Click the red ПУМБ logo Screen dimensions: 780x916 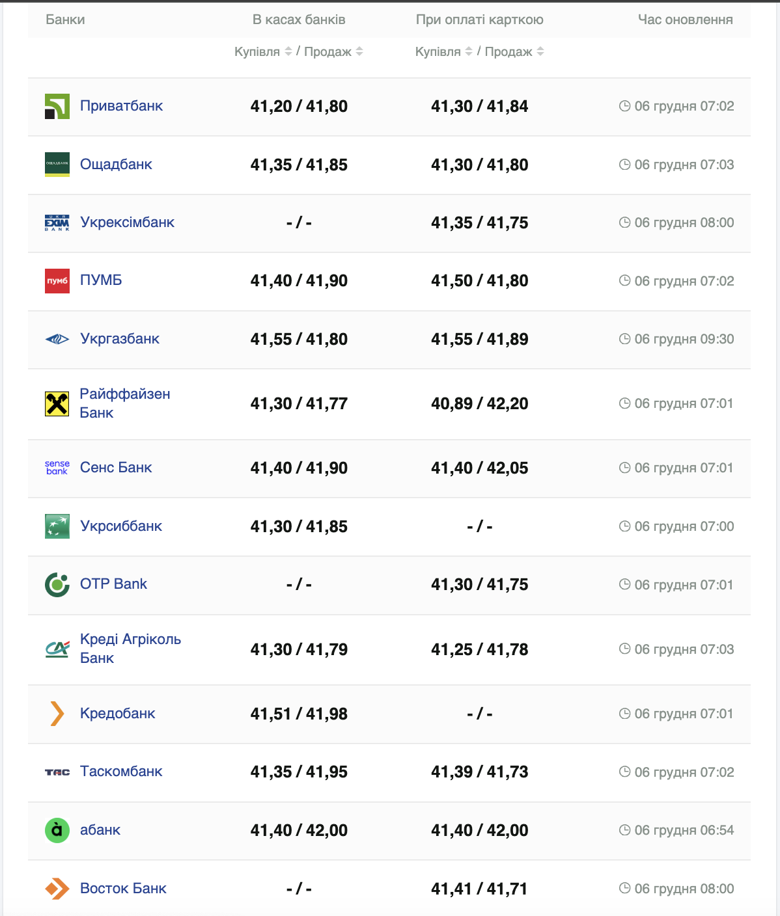(57, 281)
